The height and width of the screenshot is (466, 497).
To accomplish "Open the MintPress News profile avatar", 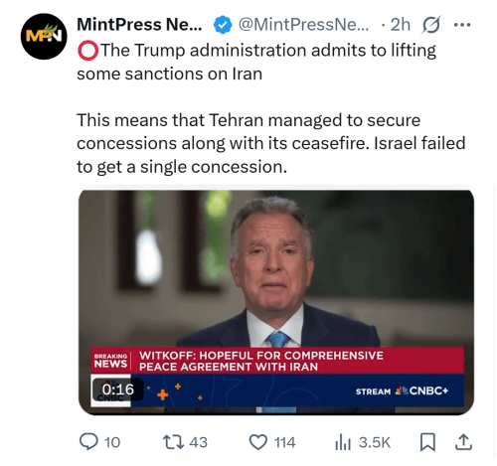I will (44, 37).
